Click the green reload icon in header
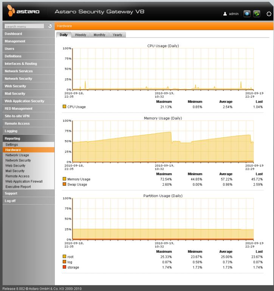This screenshot has height=291, width=274. [x=257, y=14]
